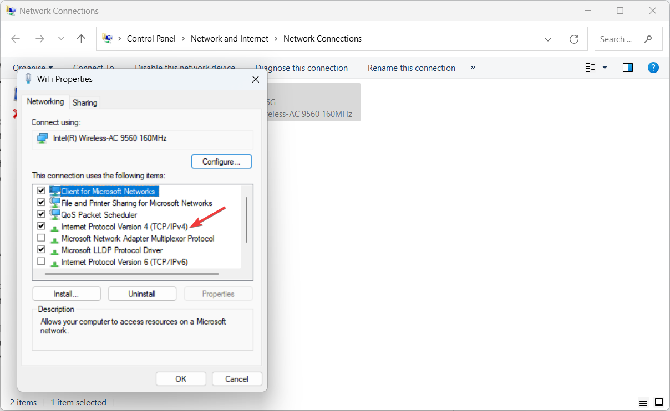Image resolution: width=670 pixels, height=411 pixels.
Task: Select Network and Internet breadcrumb
Action: [230, 39]
